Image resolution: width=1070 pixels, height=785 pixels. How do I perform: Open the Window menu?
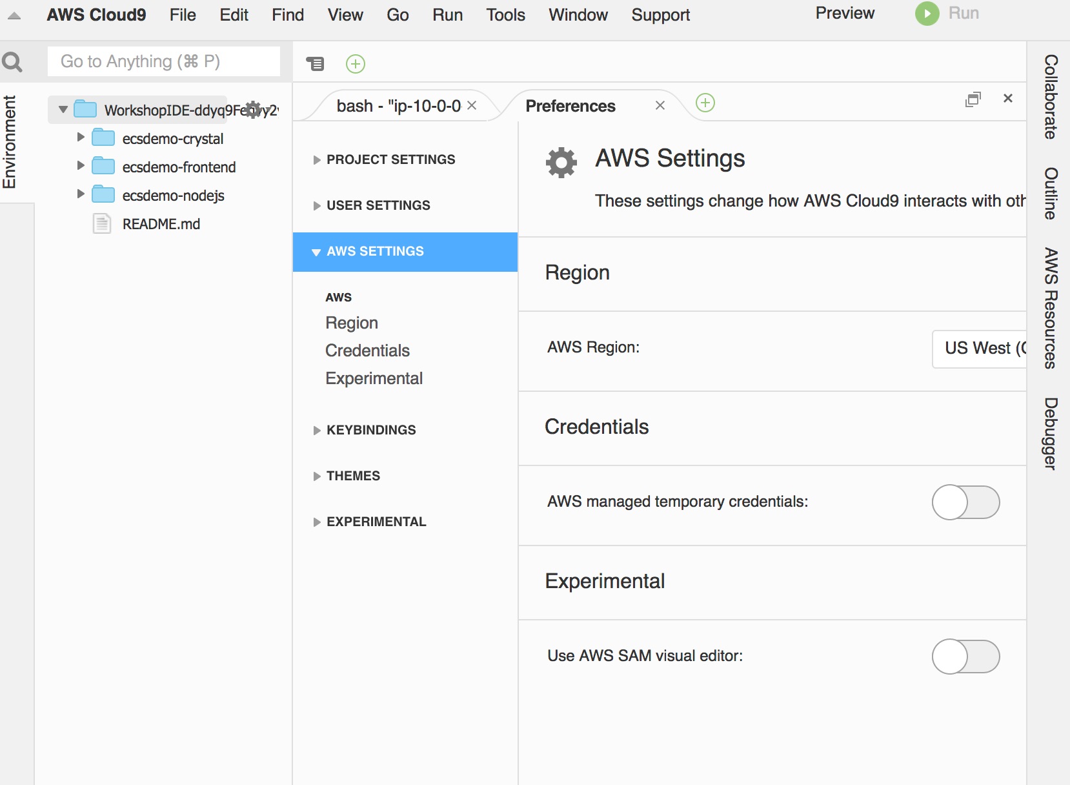click(x=578, y=15)
